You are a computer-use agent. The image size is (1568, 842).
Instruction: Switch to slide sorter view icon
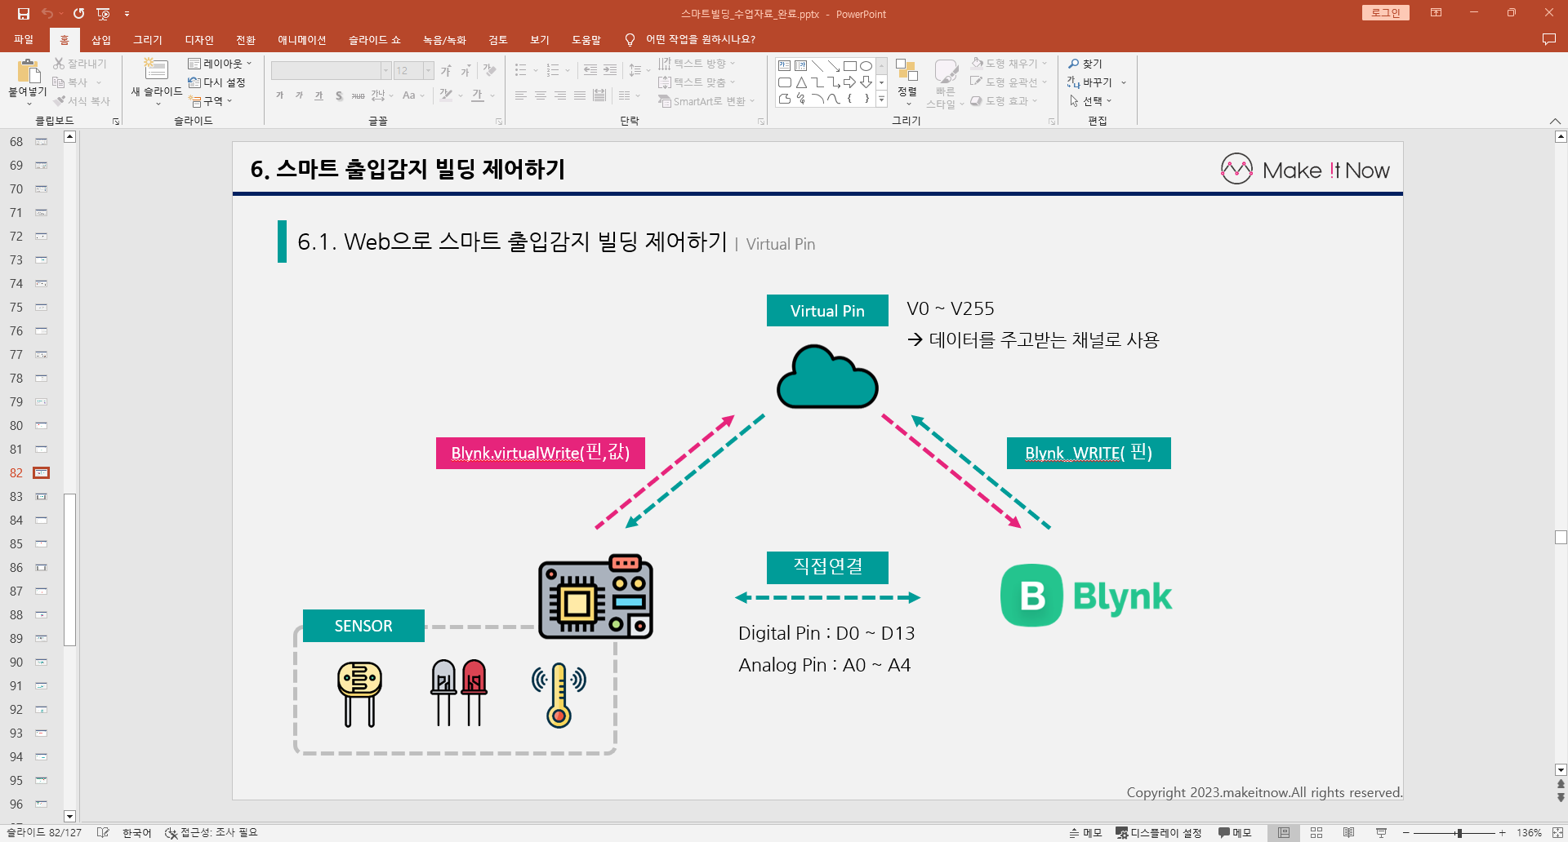(x=1316, y=833)
